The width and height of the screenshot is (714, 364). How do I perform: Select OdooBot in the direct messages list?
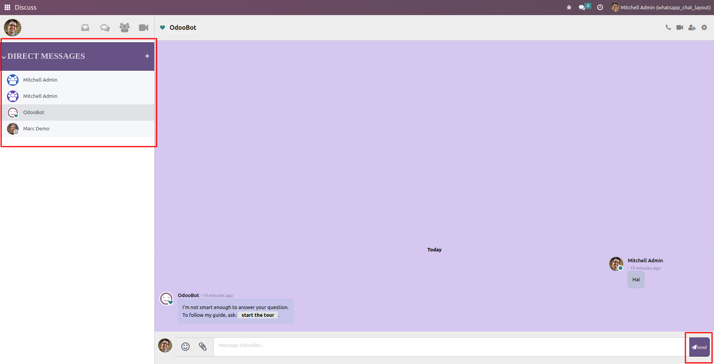(78, 112)
